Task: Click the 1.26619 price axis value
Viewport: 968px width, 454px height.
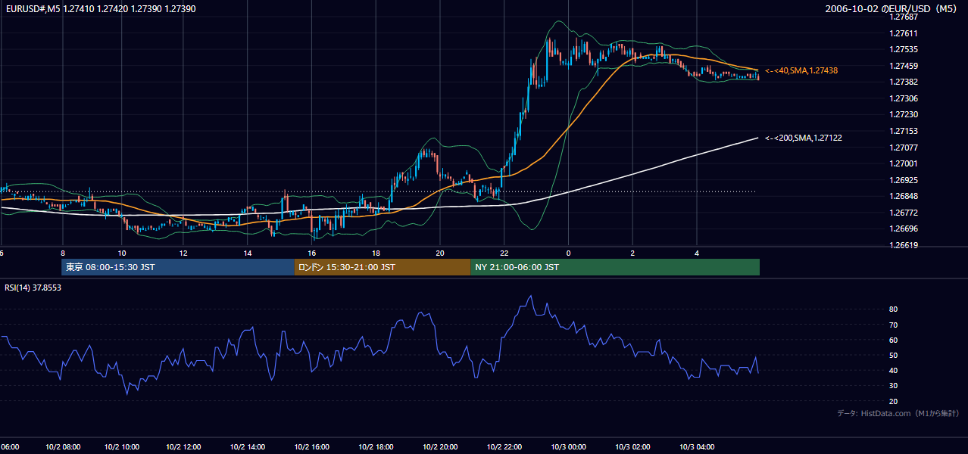Action: [x=903, y=245]
